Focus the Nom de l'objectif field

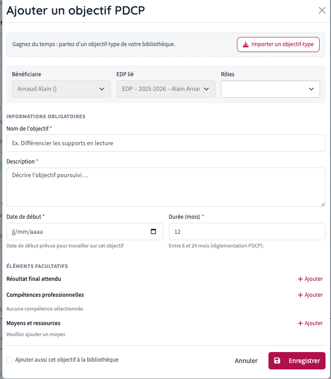tap(166, 143)
